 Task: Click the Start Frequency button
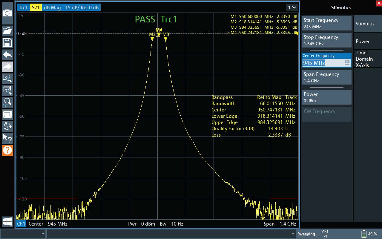(326, 23)
